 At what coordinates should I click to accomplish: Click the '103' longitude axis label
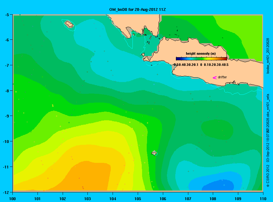tap(87, 199)
